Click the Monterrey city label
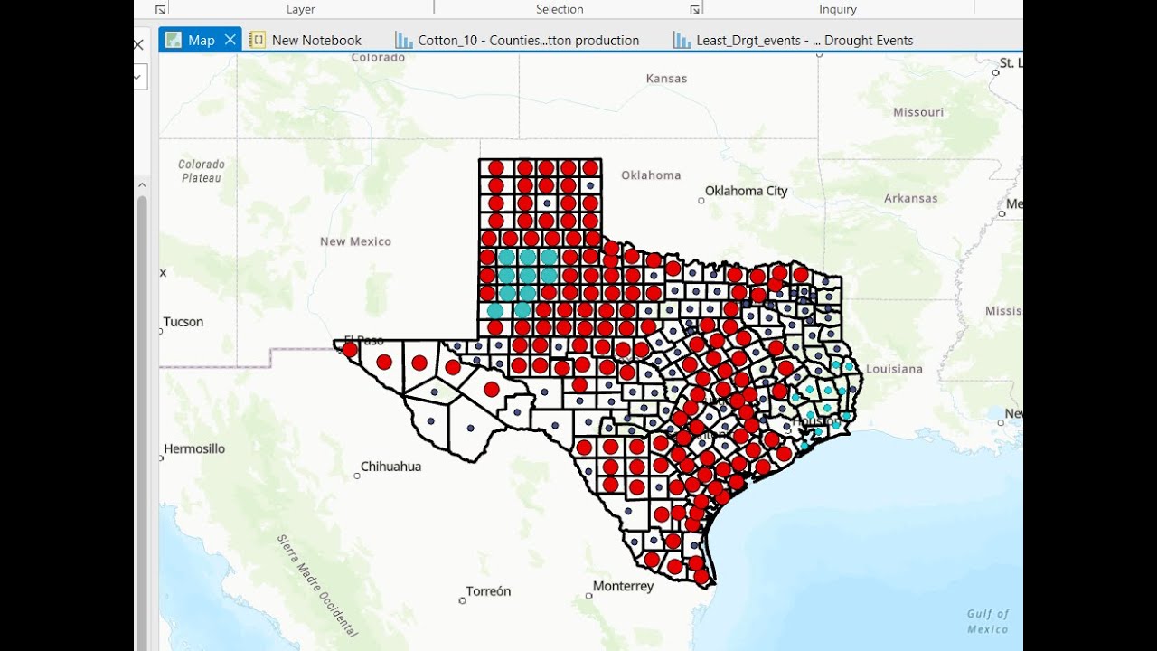This screenshot has width=1157, height=651. (623, 586)
